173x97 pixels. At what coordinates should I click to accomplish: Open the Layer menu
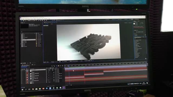pyautogui.click(x=32, y=19)
